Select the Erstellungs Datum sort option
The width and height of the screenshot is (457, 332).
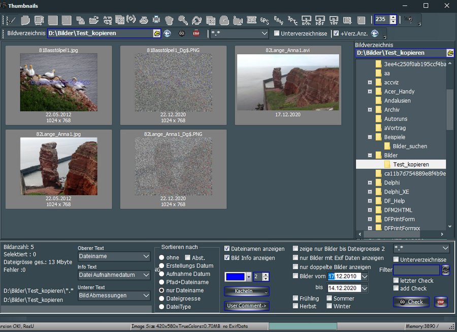pyautogui.click(x=162, y=266)
